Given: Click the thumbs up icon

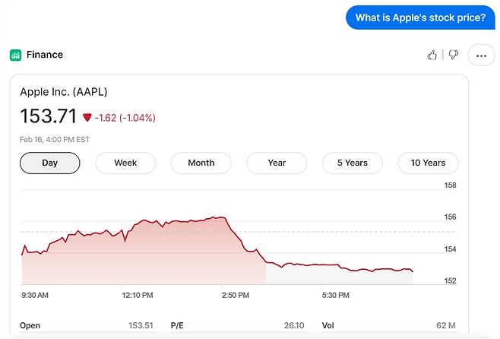Looking at the screenshot, I should coord(432,55).
